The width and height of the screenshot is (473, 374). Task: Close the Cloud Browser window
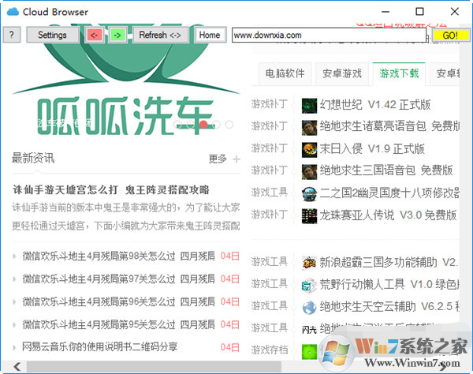455,12
